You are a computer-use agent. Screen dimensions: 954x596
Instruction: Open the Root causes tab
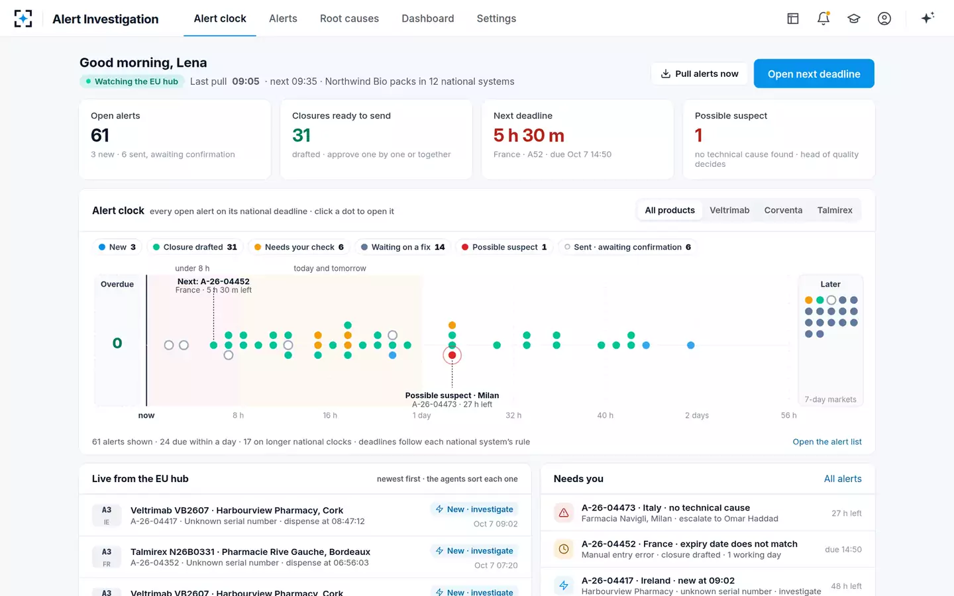(x=349, y=19)
